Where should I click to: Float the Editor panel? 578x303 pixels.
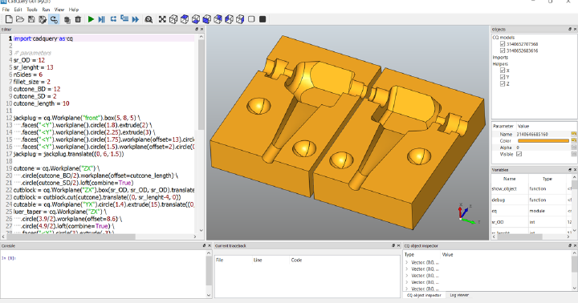tap(197, 29)
